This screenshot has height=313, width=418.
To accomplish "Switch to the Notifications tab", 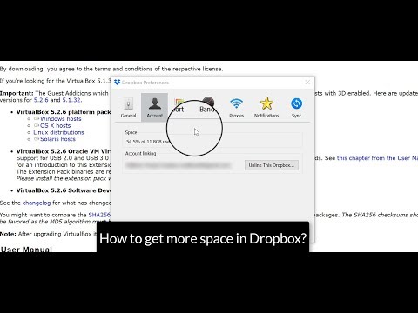I will [266, 107].
